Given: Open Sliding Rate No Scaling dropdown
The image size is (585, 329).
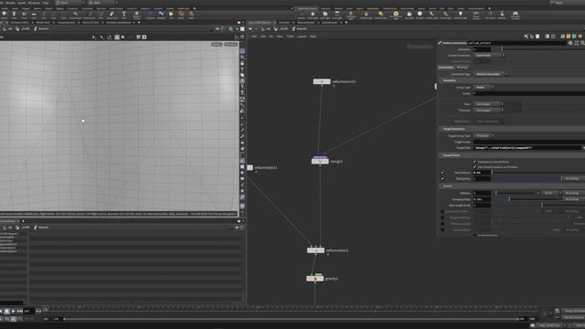Looking at the screenshot, I should pyautogui.click(x=573, y=179).
